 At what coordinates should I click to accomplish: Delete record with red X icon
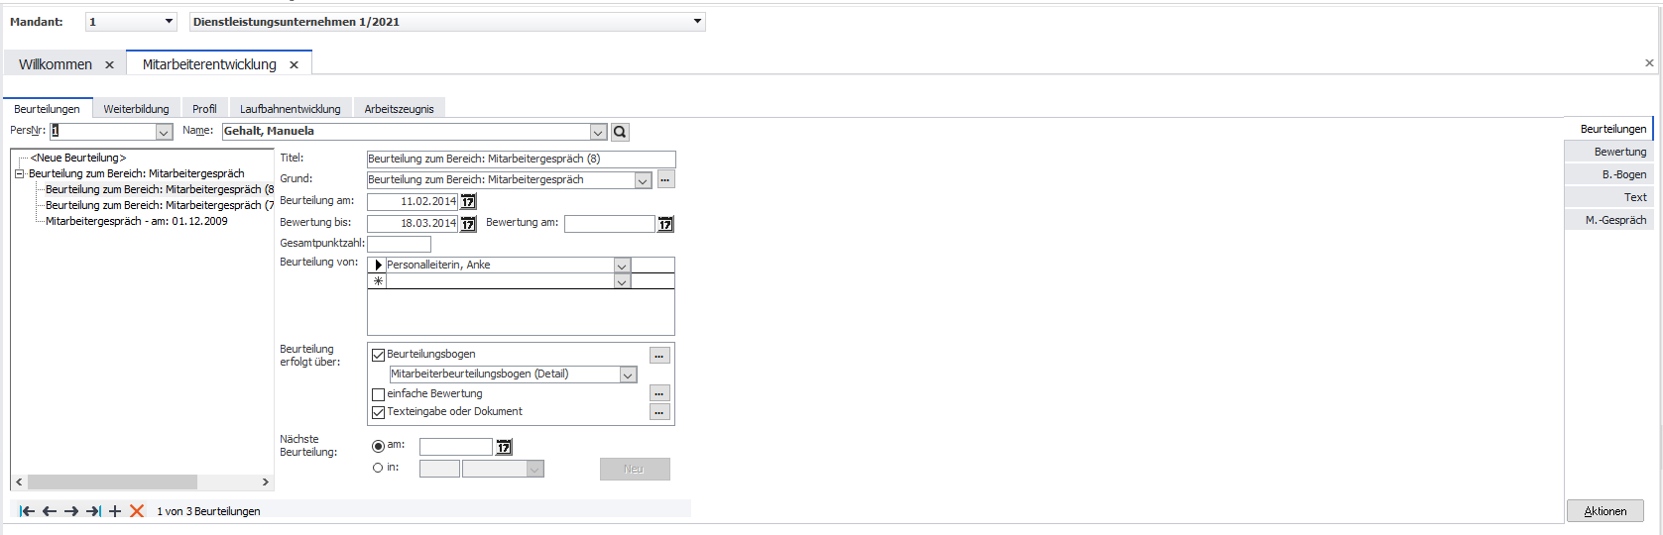tap(137, 511)
